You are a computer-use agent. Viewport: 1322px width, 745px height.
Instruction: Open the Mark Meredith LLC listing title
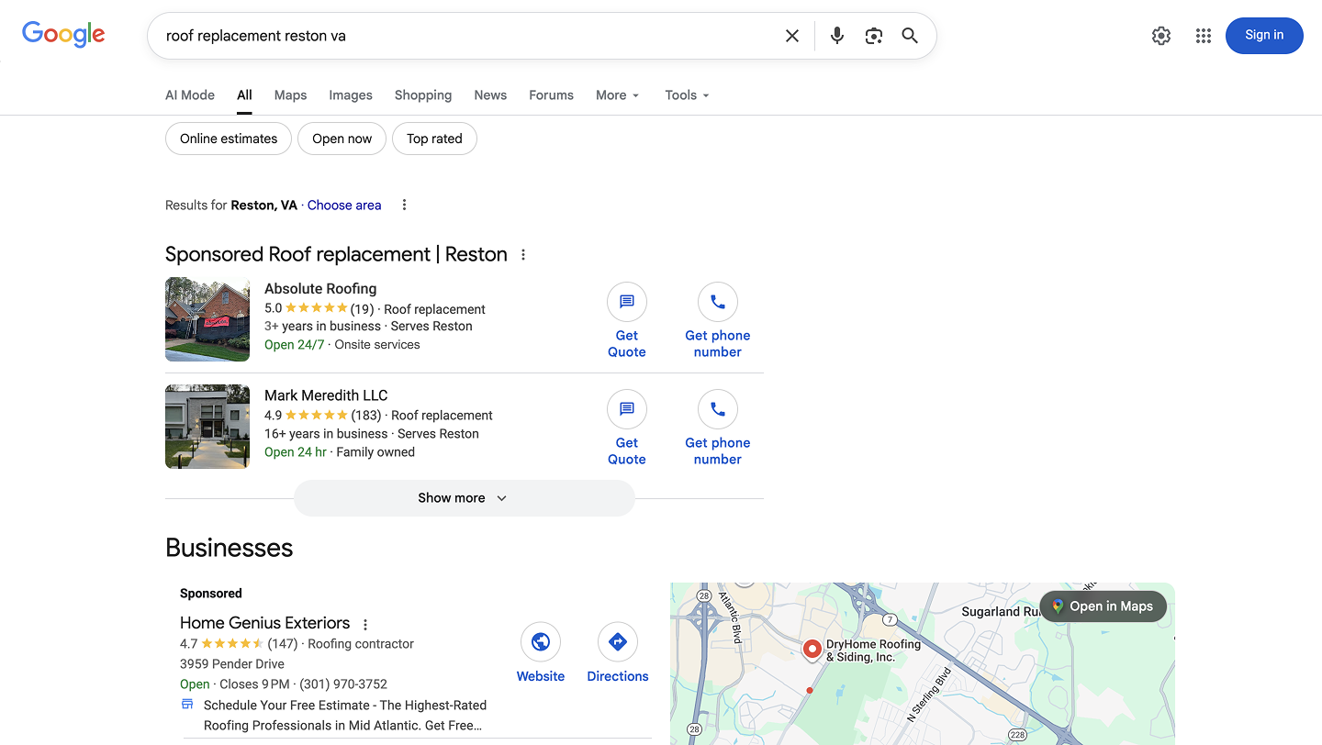coord(326,396)
